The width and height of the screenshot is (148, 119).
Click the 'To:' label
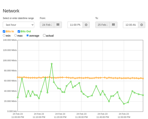click(97, 18)
